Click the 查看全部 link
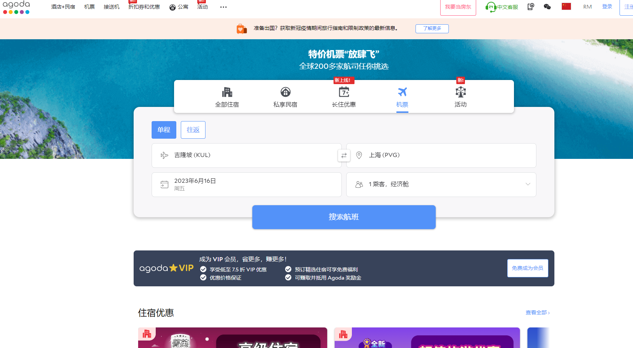 pyautogui.click(x=538, y=312)
